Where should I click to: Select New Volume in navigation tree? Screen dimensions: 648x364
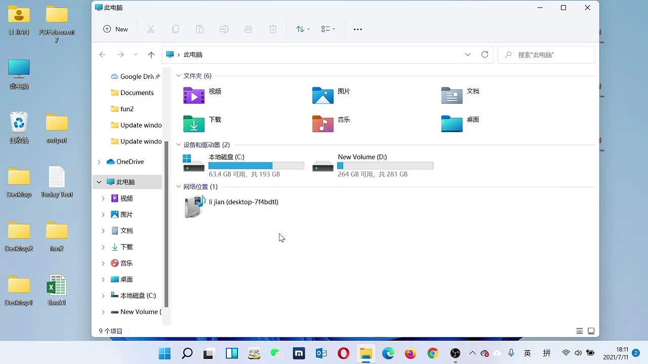136,312
